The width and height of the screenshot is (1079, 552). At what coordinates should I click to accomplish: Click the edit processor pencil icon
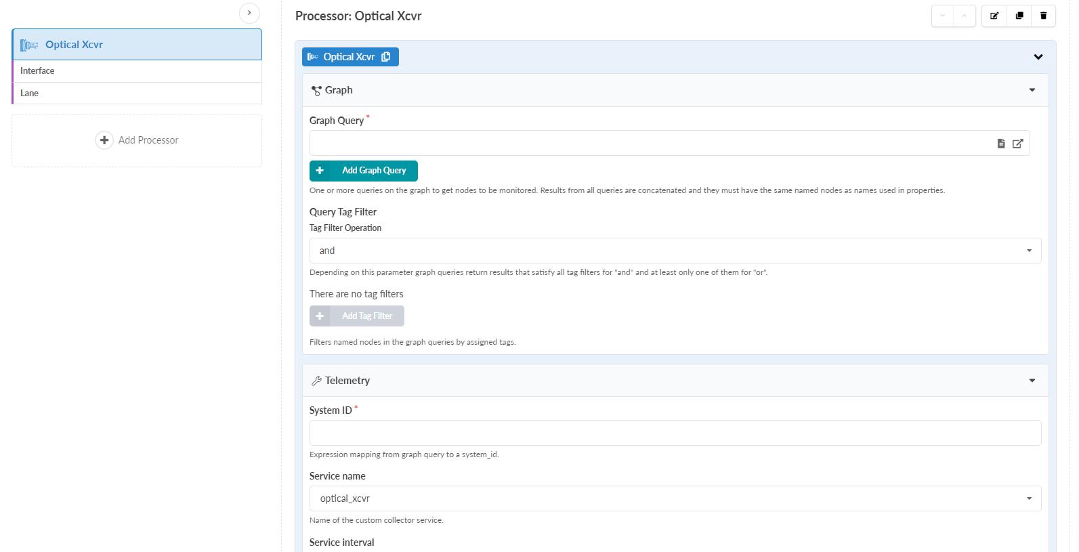pyautogui.click(x=994, y=16)
